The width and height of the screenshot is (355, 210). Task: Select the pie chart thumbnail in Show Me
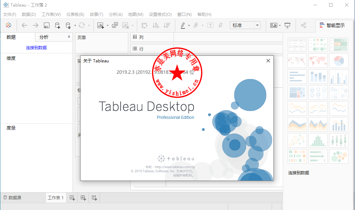coord(338,61)
